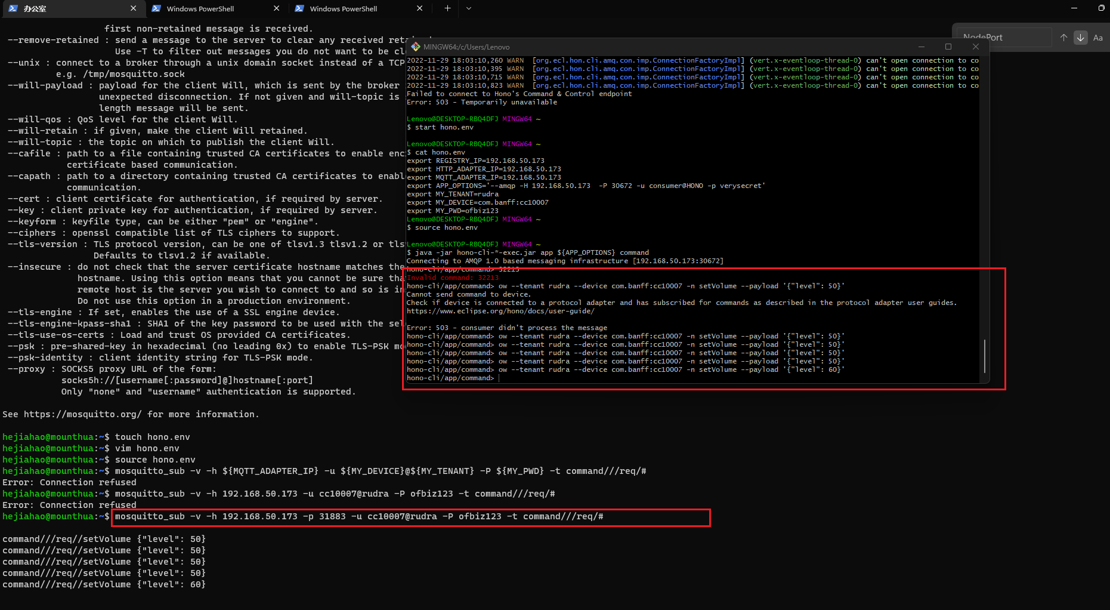This screenshot has width=1110, height=610.
Task: Close the second Windows PowerShell tab
Action: pos(276,8)
